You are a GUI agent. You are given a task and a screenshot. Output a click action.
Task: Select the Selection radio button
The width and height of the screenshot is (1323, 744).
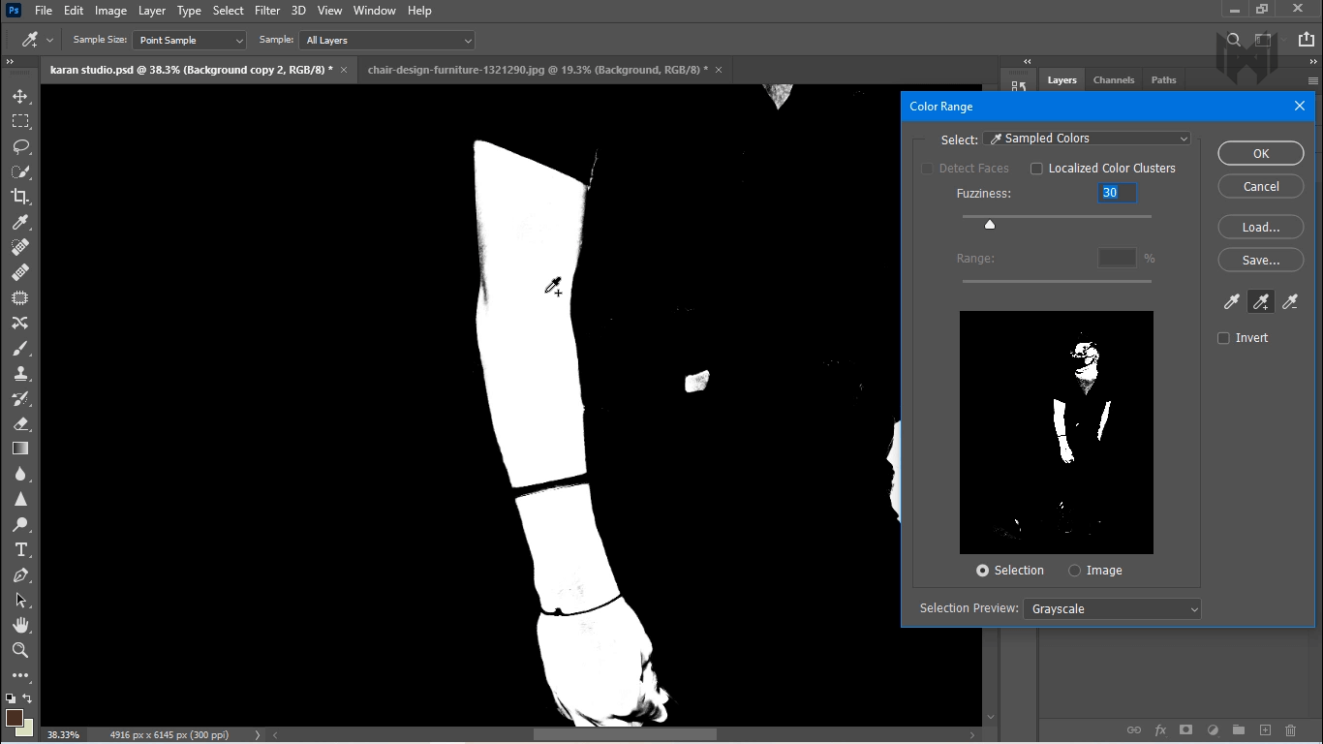[982, 571]
